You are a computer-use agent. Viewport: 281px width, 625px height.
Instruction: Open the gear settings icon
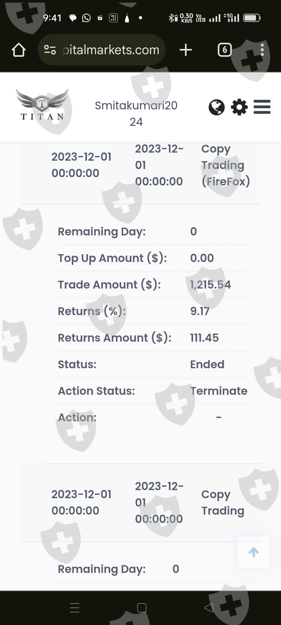[239, 107]
